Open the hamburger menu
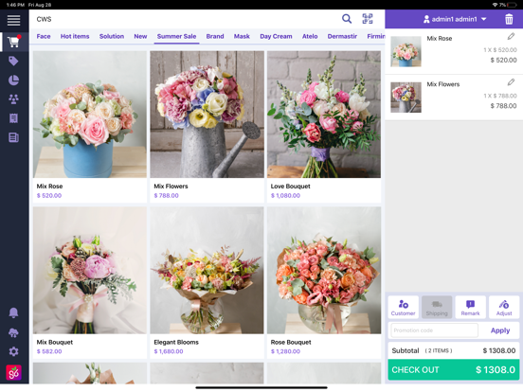523x392 pixels. (13, 20)
